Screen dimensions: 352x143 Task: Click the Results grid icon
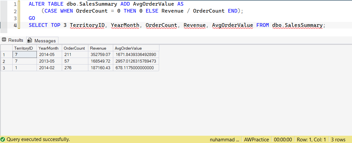4,40
